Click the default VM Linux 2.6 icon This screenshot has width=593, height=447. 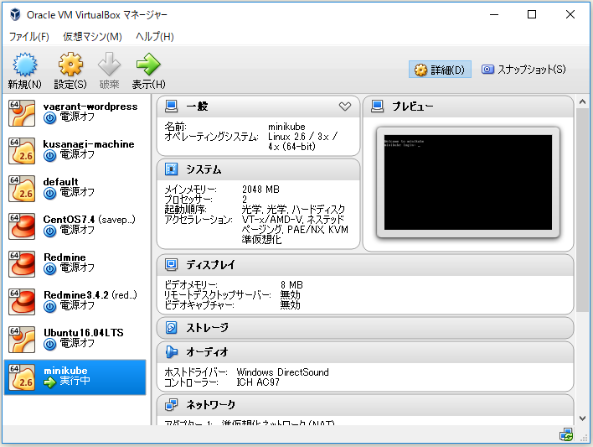tap(22, 188)
